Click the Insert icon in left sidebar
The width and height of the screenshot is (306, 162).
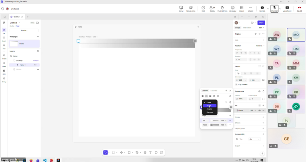tap(4, 38)
